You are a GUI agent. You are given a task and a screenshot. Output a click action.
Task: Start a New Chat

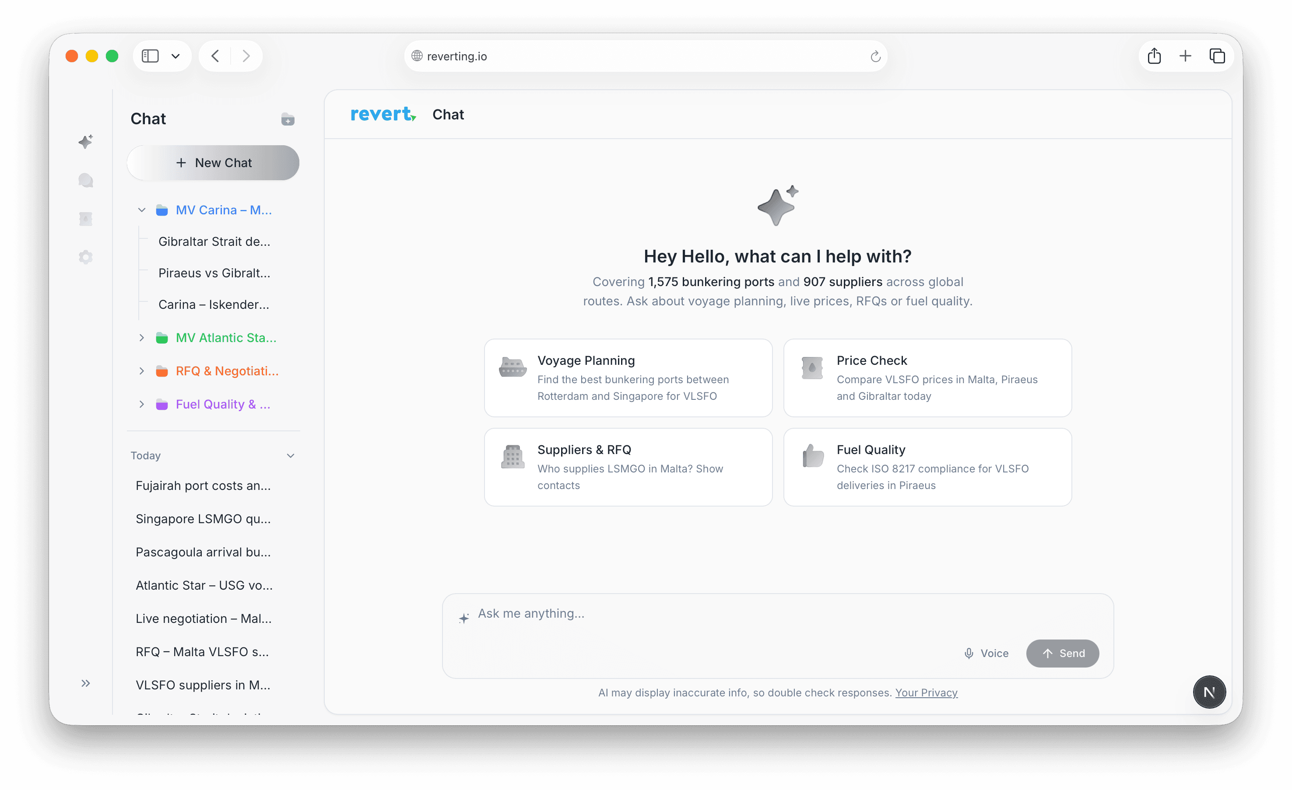point(213,163)
